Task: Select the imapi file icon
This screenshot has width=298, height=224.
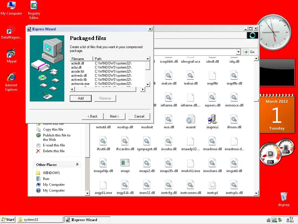Action: 125,165
